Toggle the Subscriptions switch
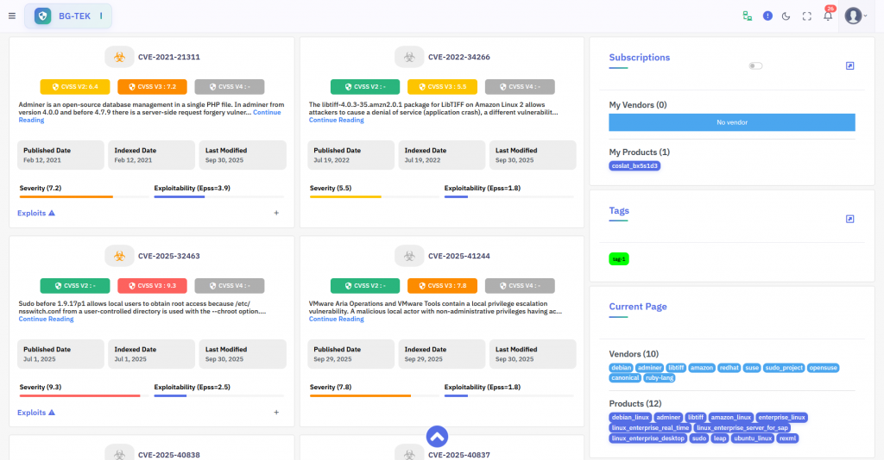Image resolution: width=884 pixels, height=460 pixels. pos(756,65)
